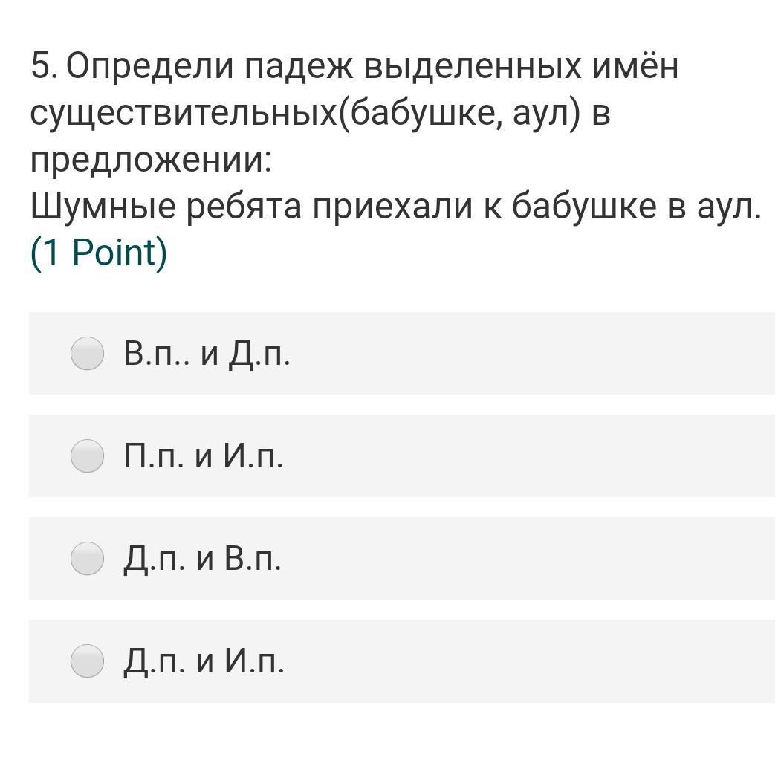Click the (1 Point) label
The height and width of the screenshot is (778, 781).
click(99, 253)
